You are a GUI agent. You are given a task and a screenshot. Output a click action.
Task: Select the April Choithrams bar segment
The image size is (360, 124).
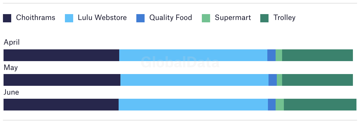click(61, 55)
